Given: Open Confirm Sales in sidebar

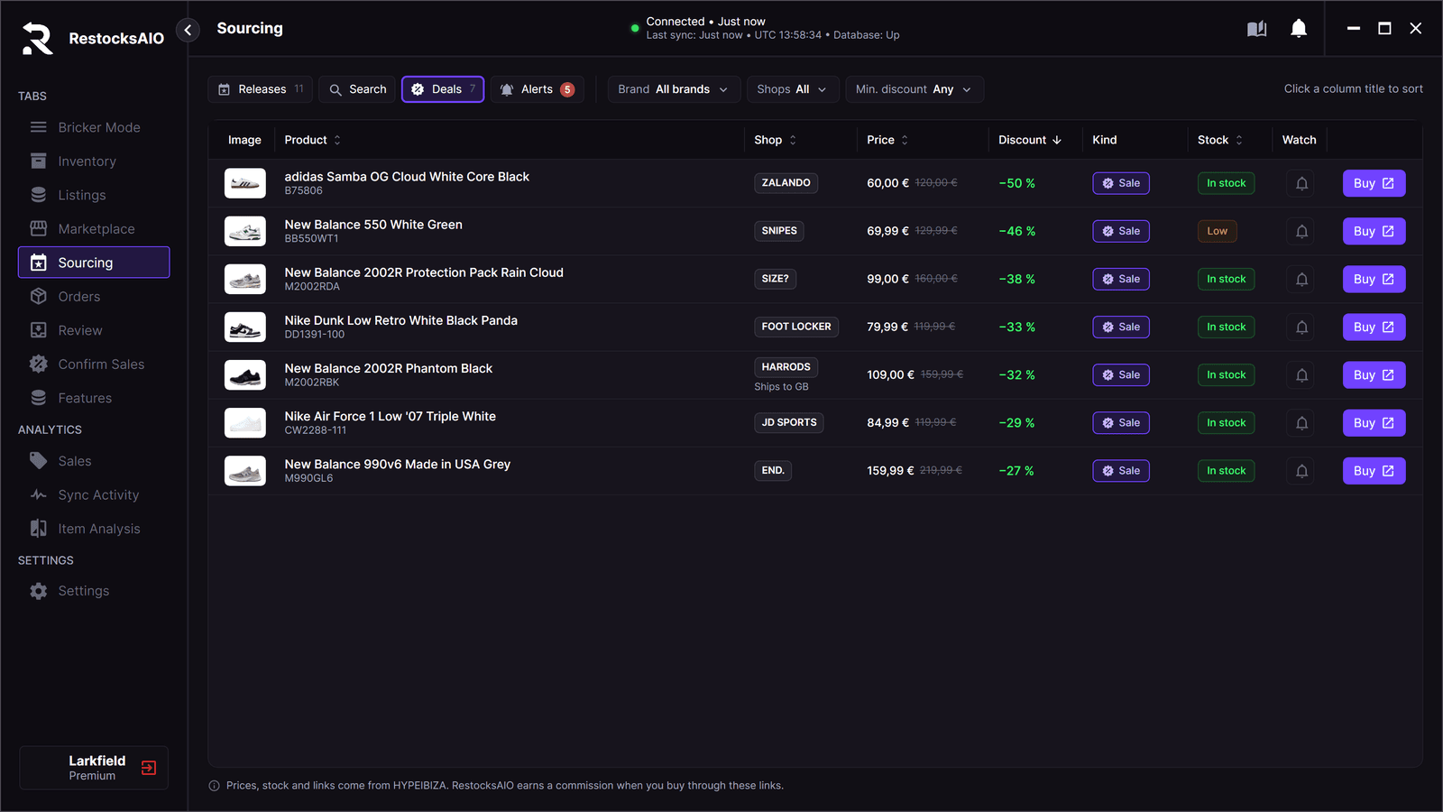Looking at the screenshot, I should coord(94,364).
